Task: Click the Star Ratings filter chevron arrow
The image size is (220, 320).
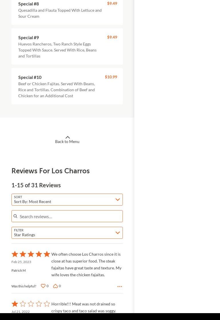Action: pyautogui.click(x=118, y=233)
